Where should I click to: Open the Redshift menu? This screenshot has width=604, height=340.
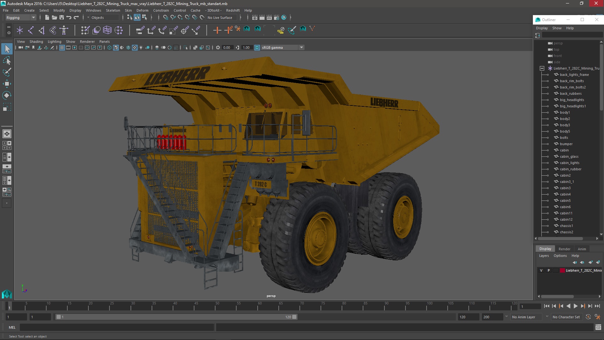pyautogui.click(x=233, y=10)
